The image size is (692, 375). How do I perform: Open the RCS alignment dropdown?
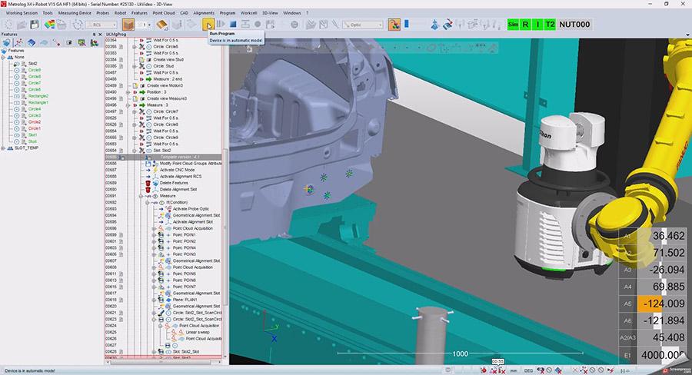click(x=100, y=25)
